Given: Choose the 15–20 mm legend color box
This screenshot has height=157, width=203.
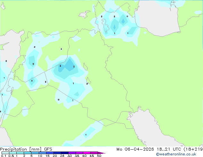Looking at the screenshot, I should tap(50, 153).
